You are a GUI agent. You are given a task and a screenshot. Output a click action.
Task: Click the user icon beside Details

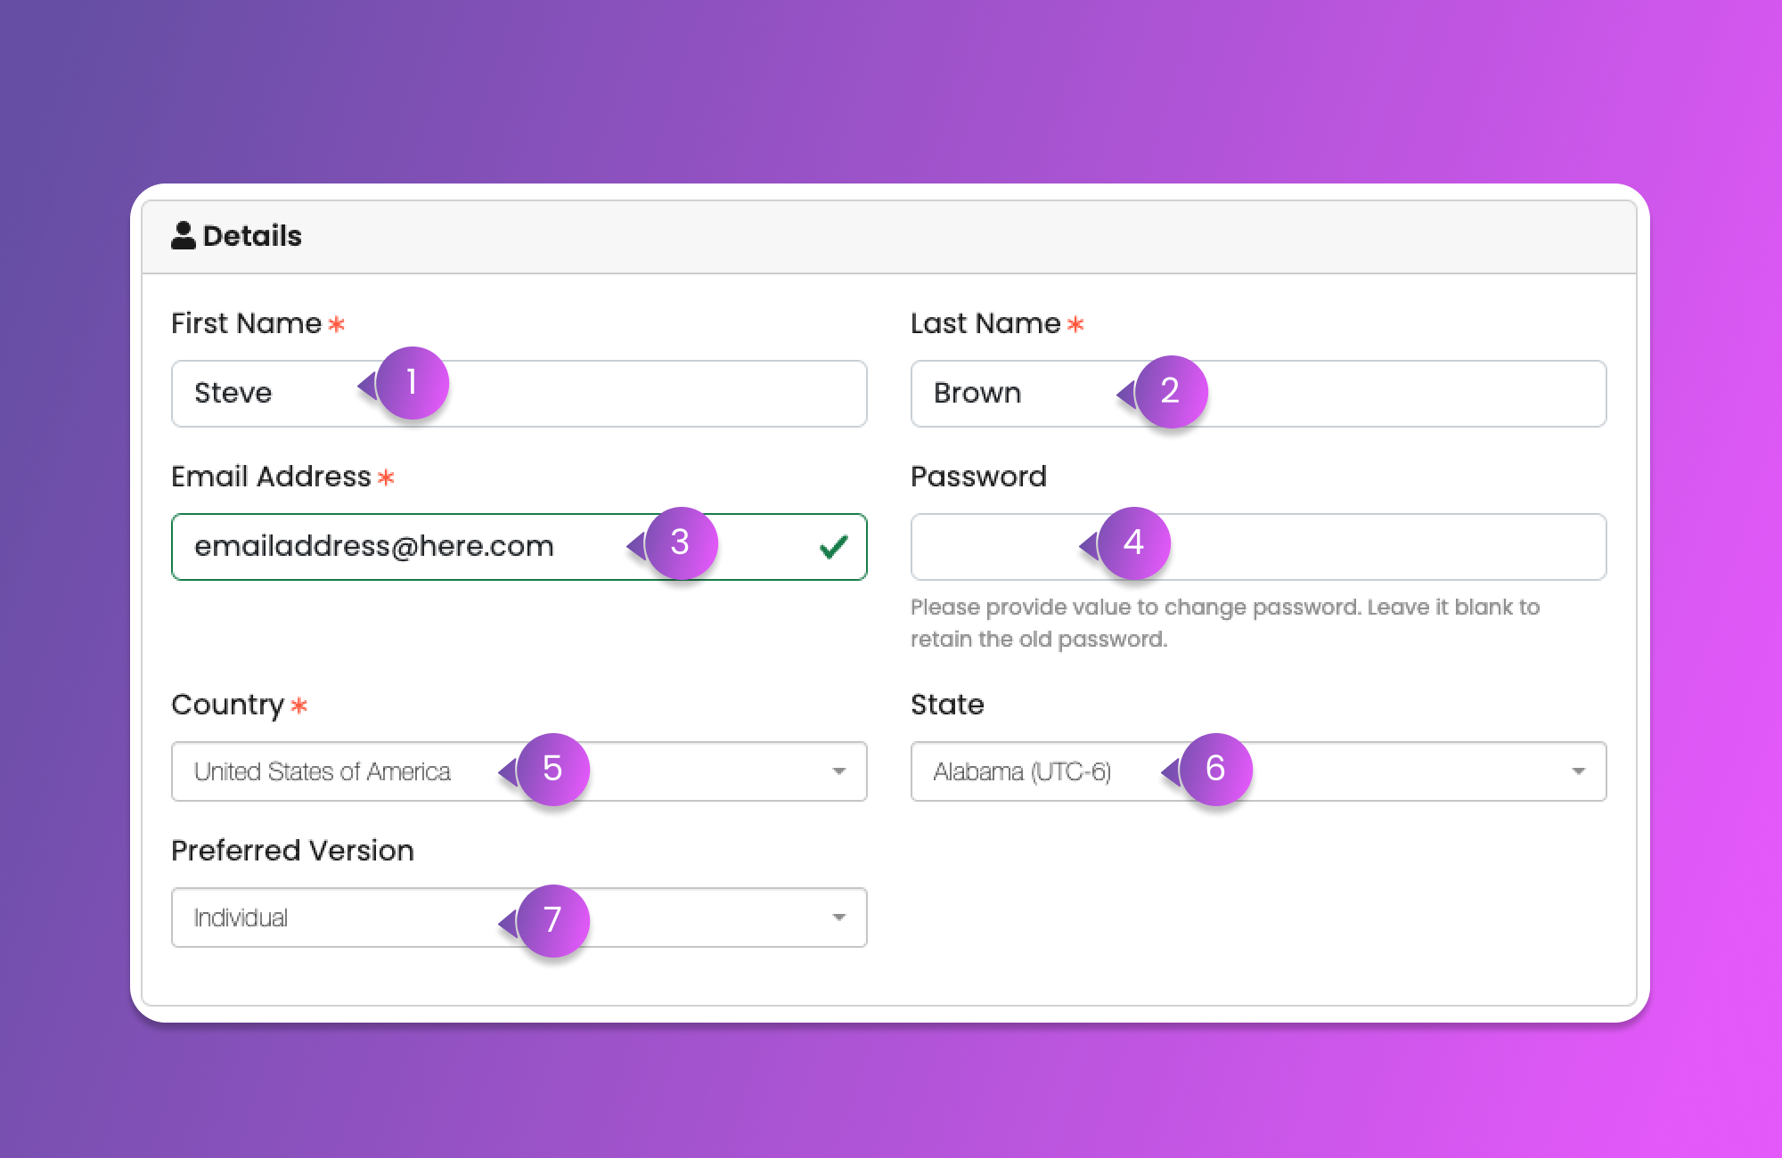[x=183, y=235]
